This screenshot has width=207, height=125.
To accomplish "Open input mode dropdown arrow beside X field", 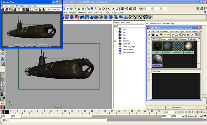I will pyautogui.click(x=139, y=9).
